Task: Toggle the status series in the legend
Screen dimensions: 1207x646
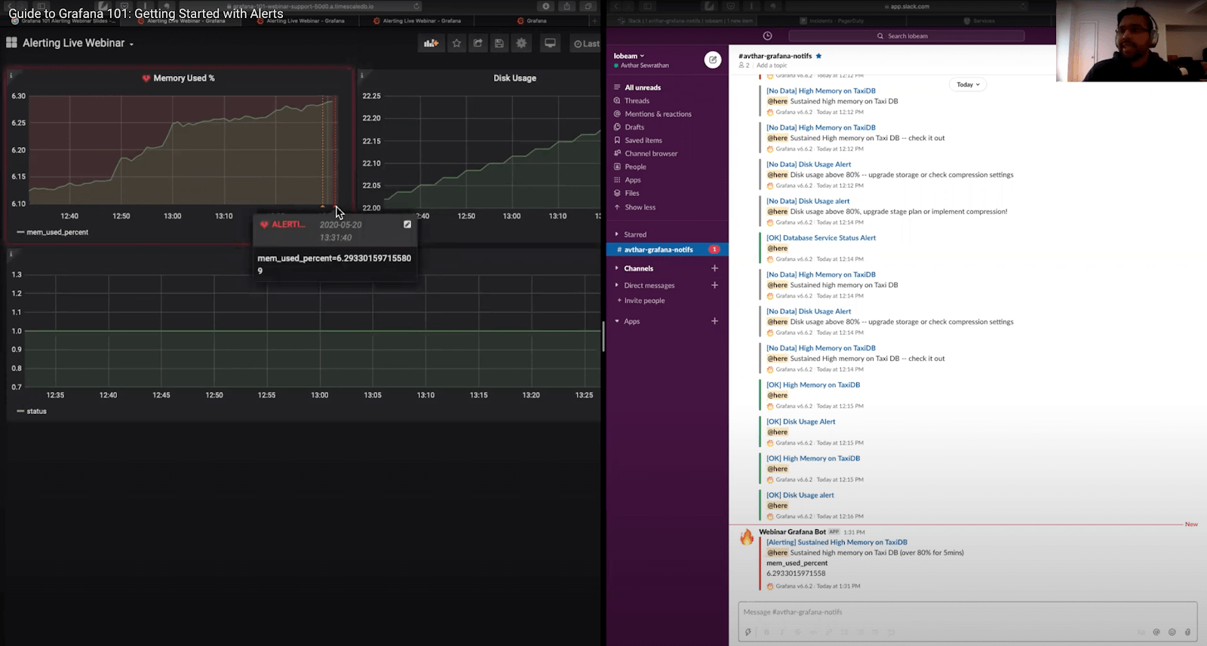Action: point(36,412)
